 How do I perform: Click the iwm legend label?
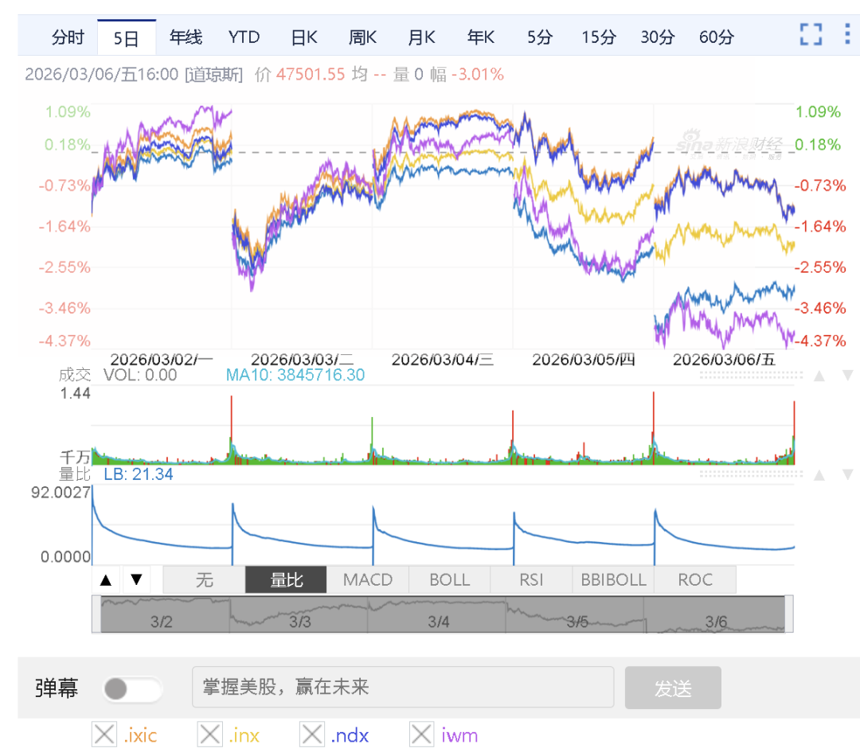point(459,735)
